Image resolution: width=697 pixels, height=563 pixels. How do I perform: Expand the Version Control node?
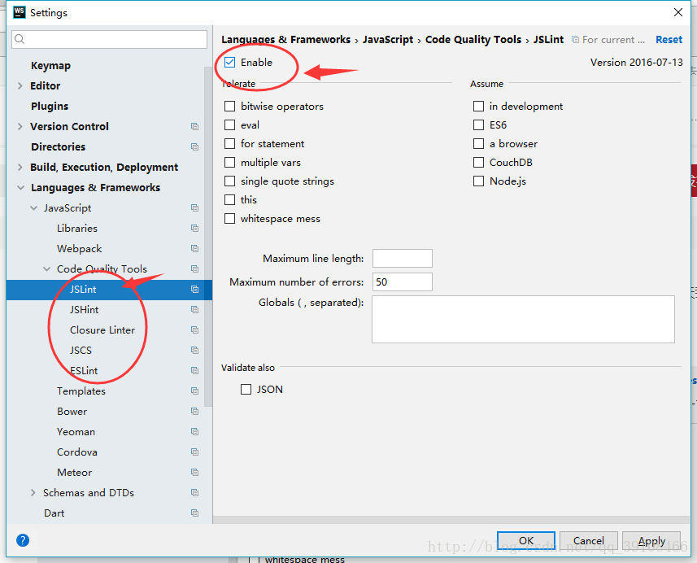20,126
